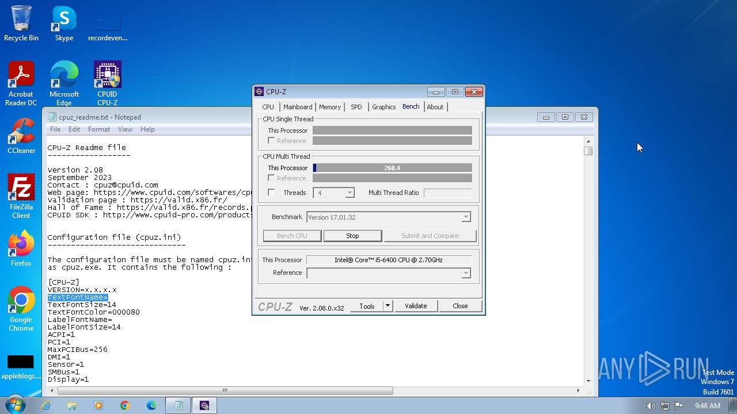Open Notepad File menu

(x=55, y=129)
